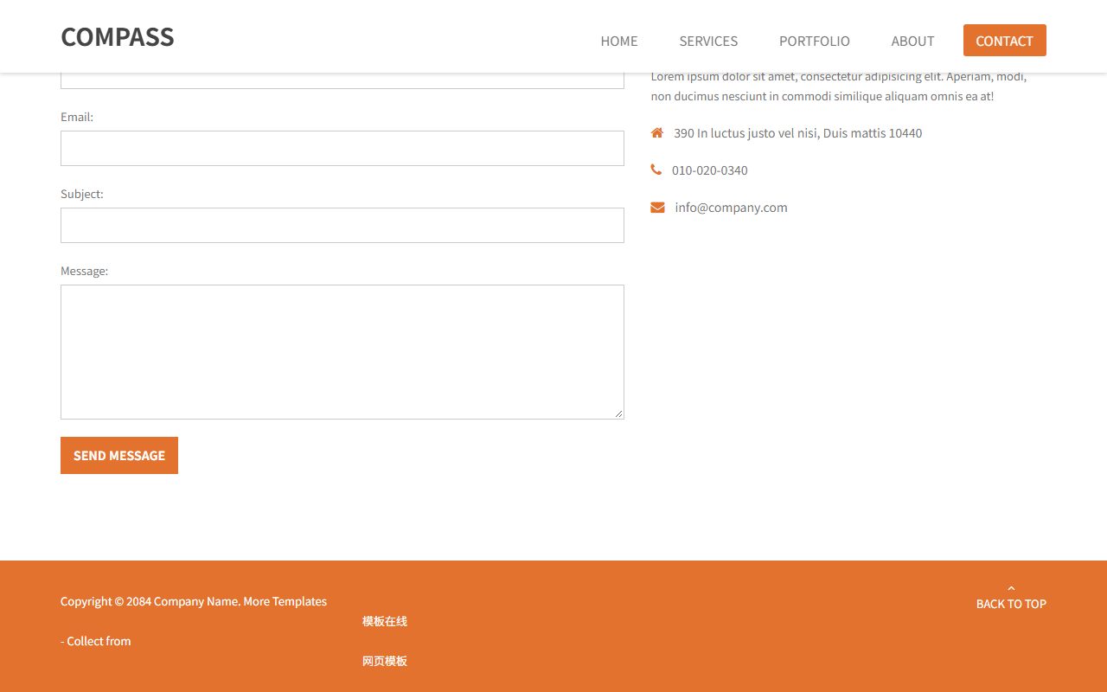Viewport: 1107px width, 692px height.
Task: Open the More Templates footer link
Action: [x=285, y=601]
